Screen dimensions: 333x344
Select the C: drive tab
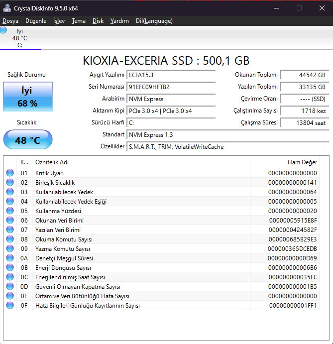(x=20, y=38)
